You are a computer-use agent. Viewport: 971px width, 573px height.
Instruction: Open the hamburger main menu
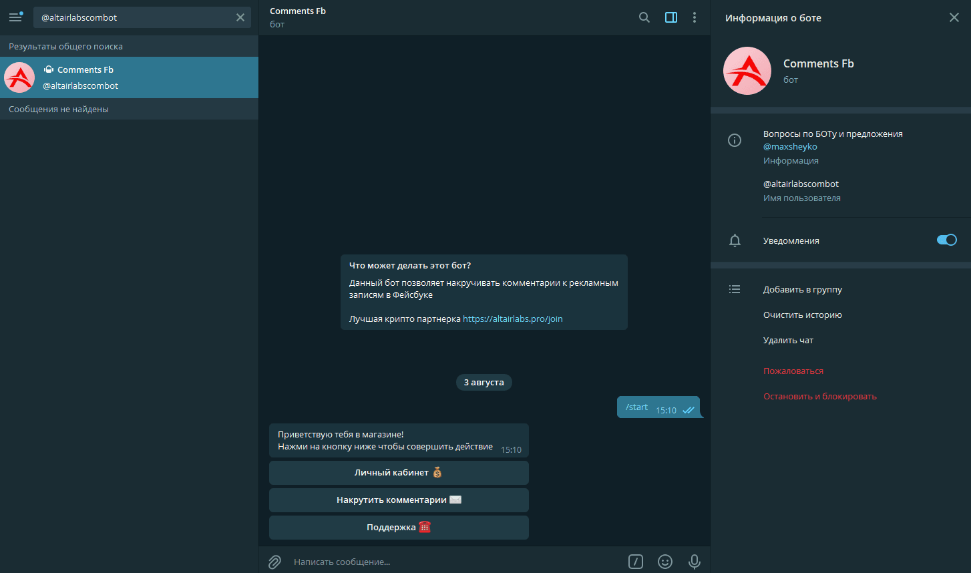[15, 17]
